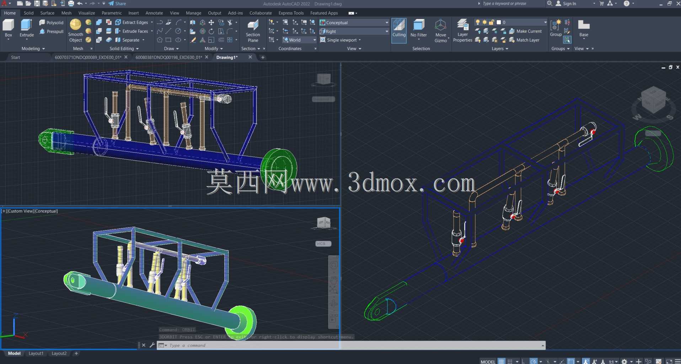
Task: Click the Share button in title bar
Action: coord(117,4)
